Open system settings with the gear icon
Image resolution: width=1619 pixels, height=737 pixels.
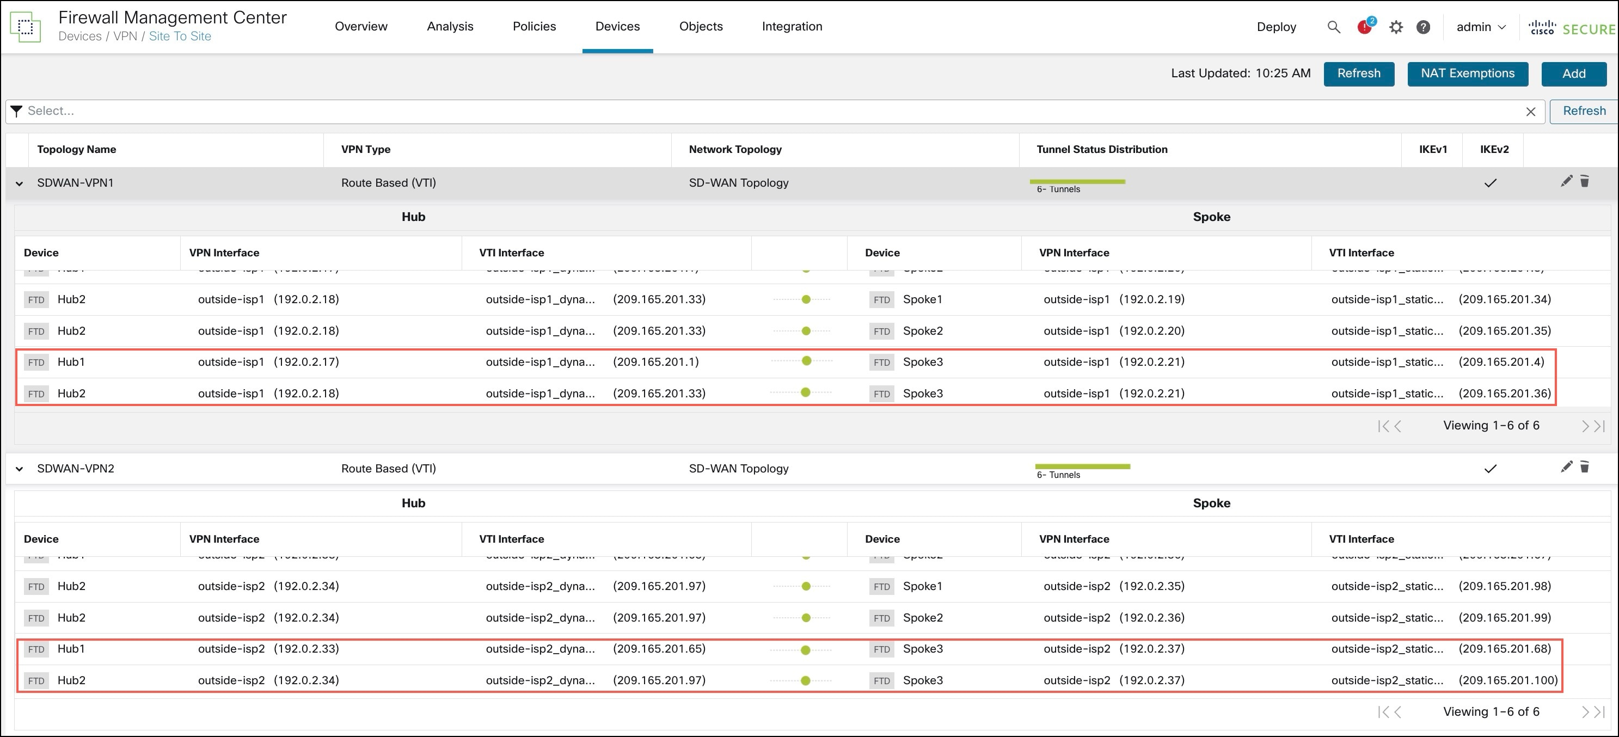click(x=1396, y=27)
